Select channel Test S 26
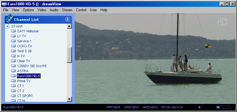The height and width of the screenshot is (112, 237). click(24, 51)
